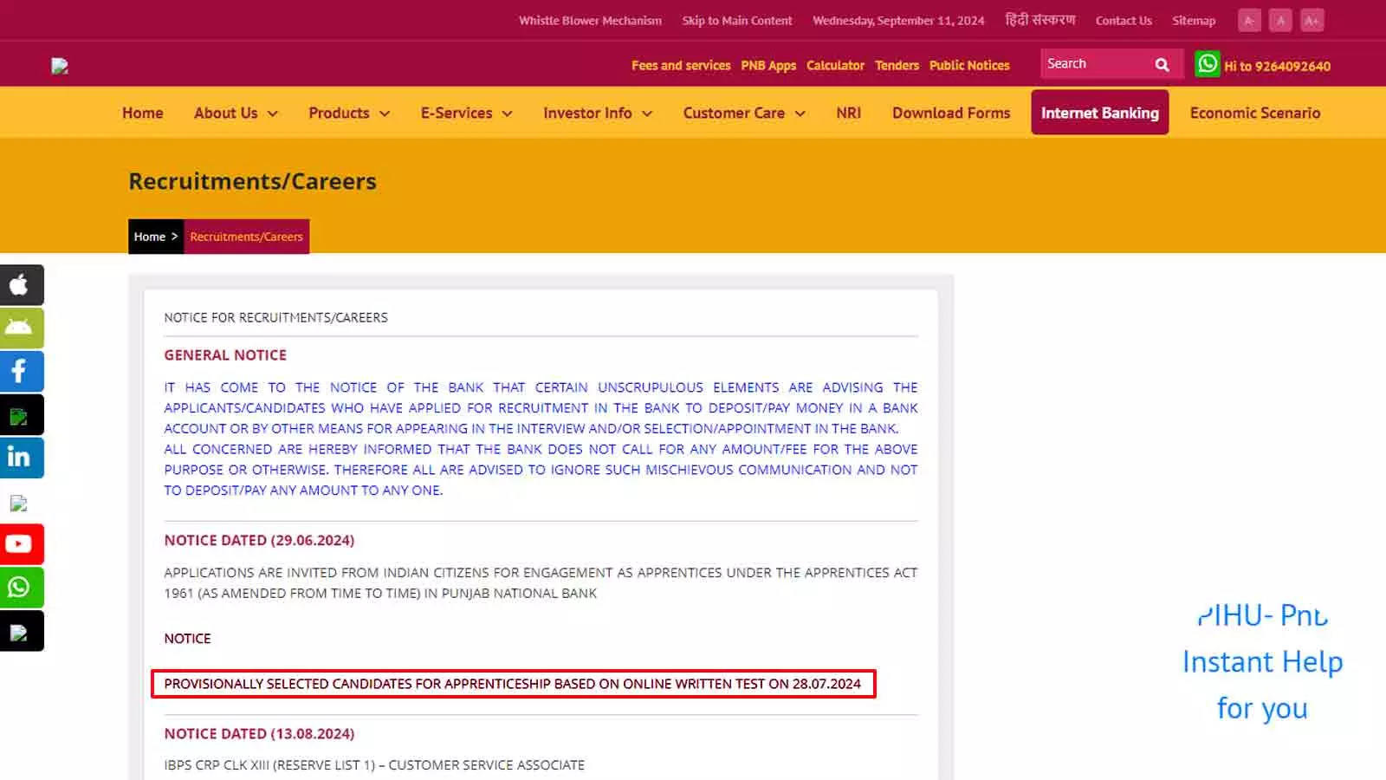1386x780 pixels.
Task: Click the WhatsApp icon beside 9264092640
Action: (x=1207, y=64)
